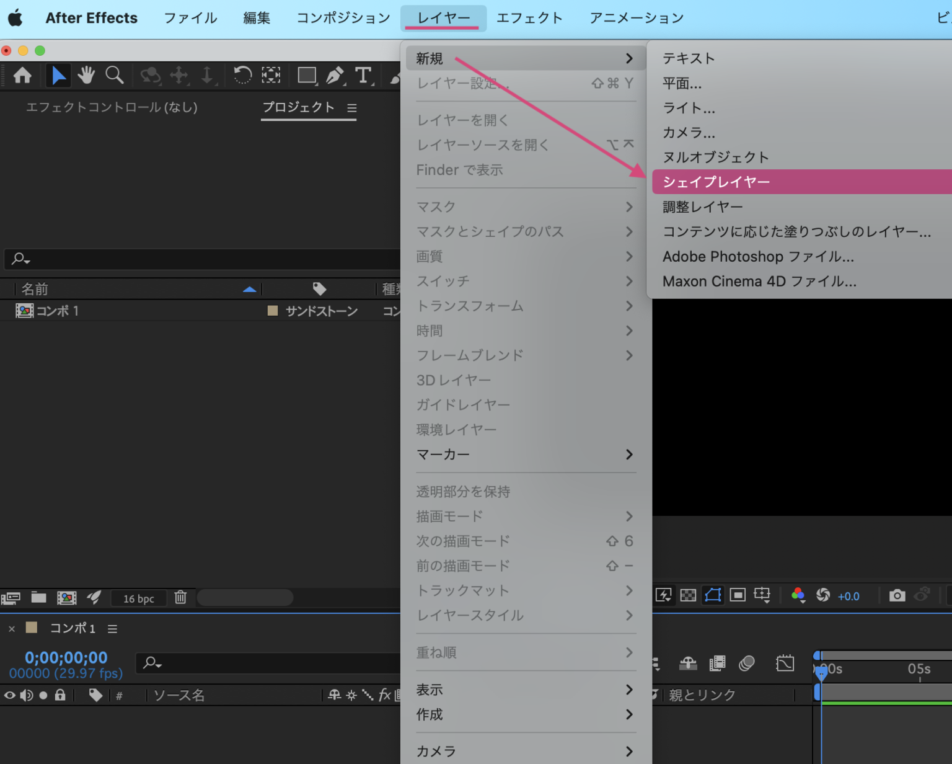Image resolution: width=952 pixels, height=764 pixels.
Task: Click the current time display 0;00;00;00
Action: [x=64, y=657]
